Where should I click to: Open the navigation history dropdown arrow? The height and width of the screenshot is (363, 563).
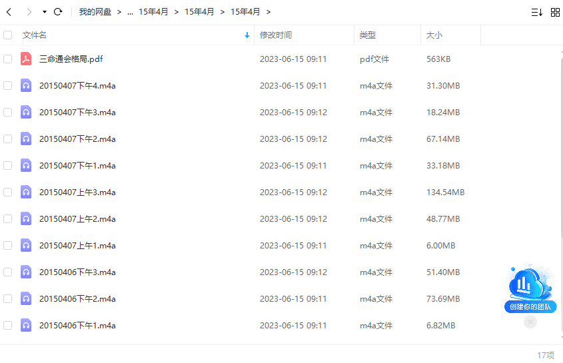[x=44, y=12]
